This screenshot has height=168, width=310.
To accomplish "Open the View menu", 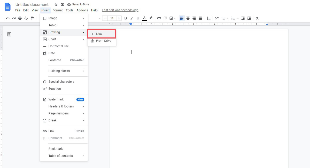I will [x=35, y=10].
